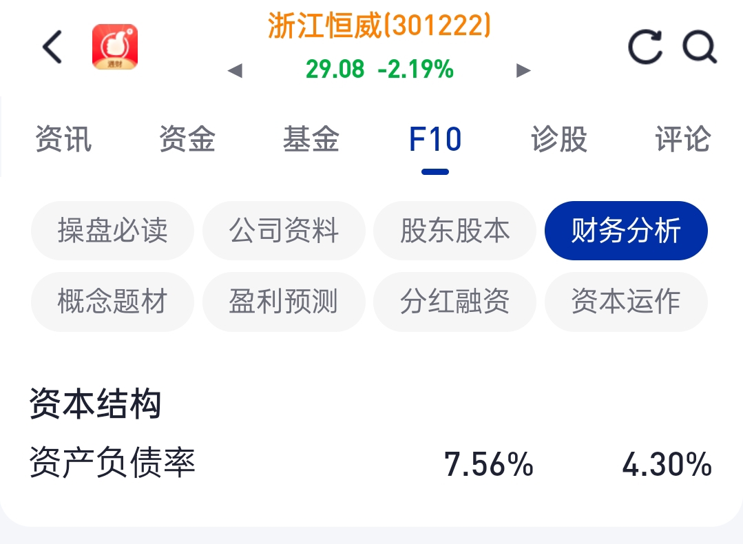Refresh the stock data
Screen dimensions: 743x544
tap(645, 46)
